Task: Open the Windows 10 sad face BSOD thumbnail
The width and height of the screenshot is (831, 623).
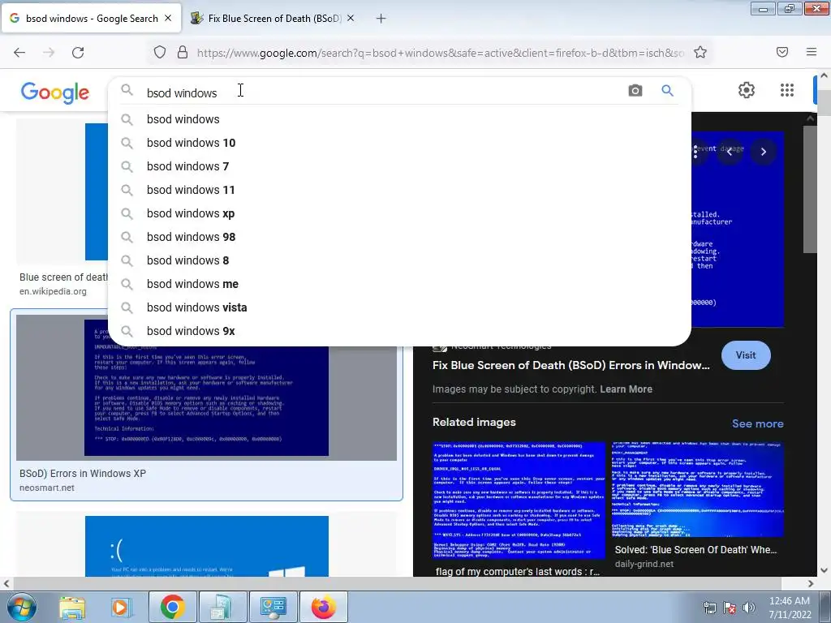Action: click(x=207, y=546)
